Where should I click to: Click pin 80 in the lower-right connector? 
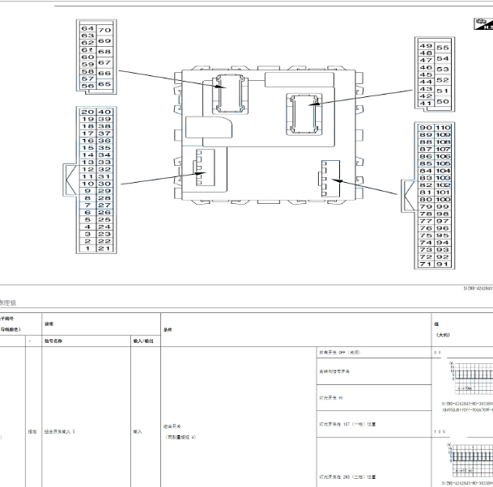426,200
